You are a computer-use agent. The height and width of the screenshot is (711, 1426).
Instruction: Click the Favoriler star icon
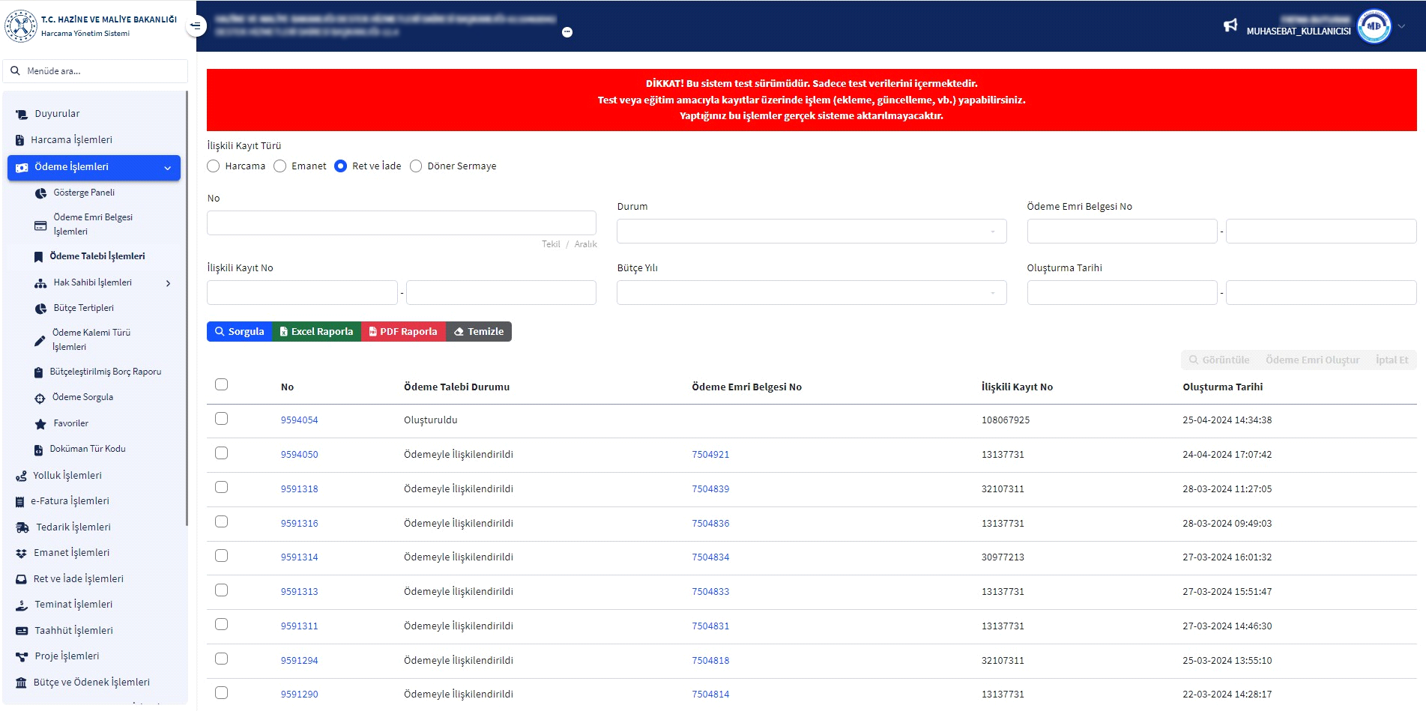coord(40,424)
